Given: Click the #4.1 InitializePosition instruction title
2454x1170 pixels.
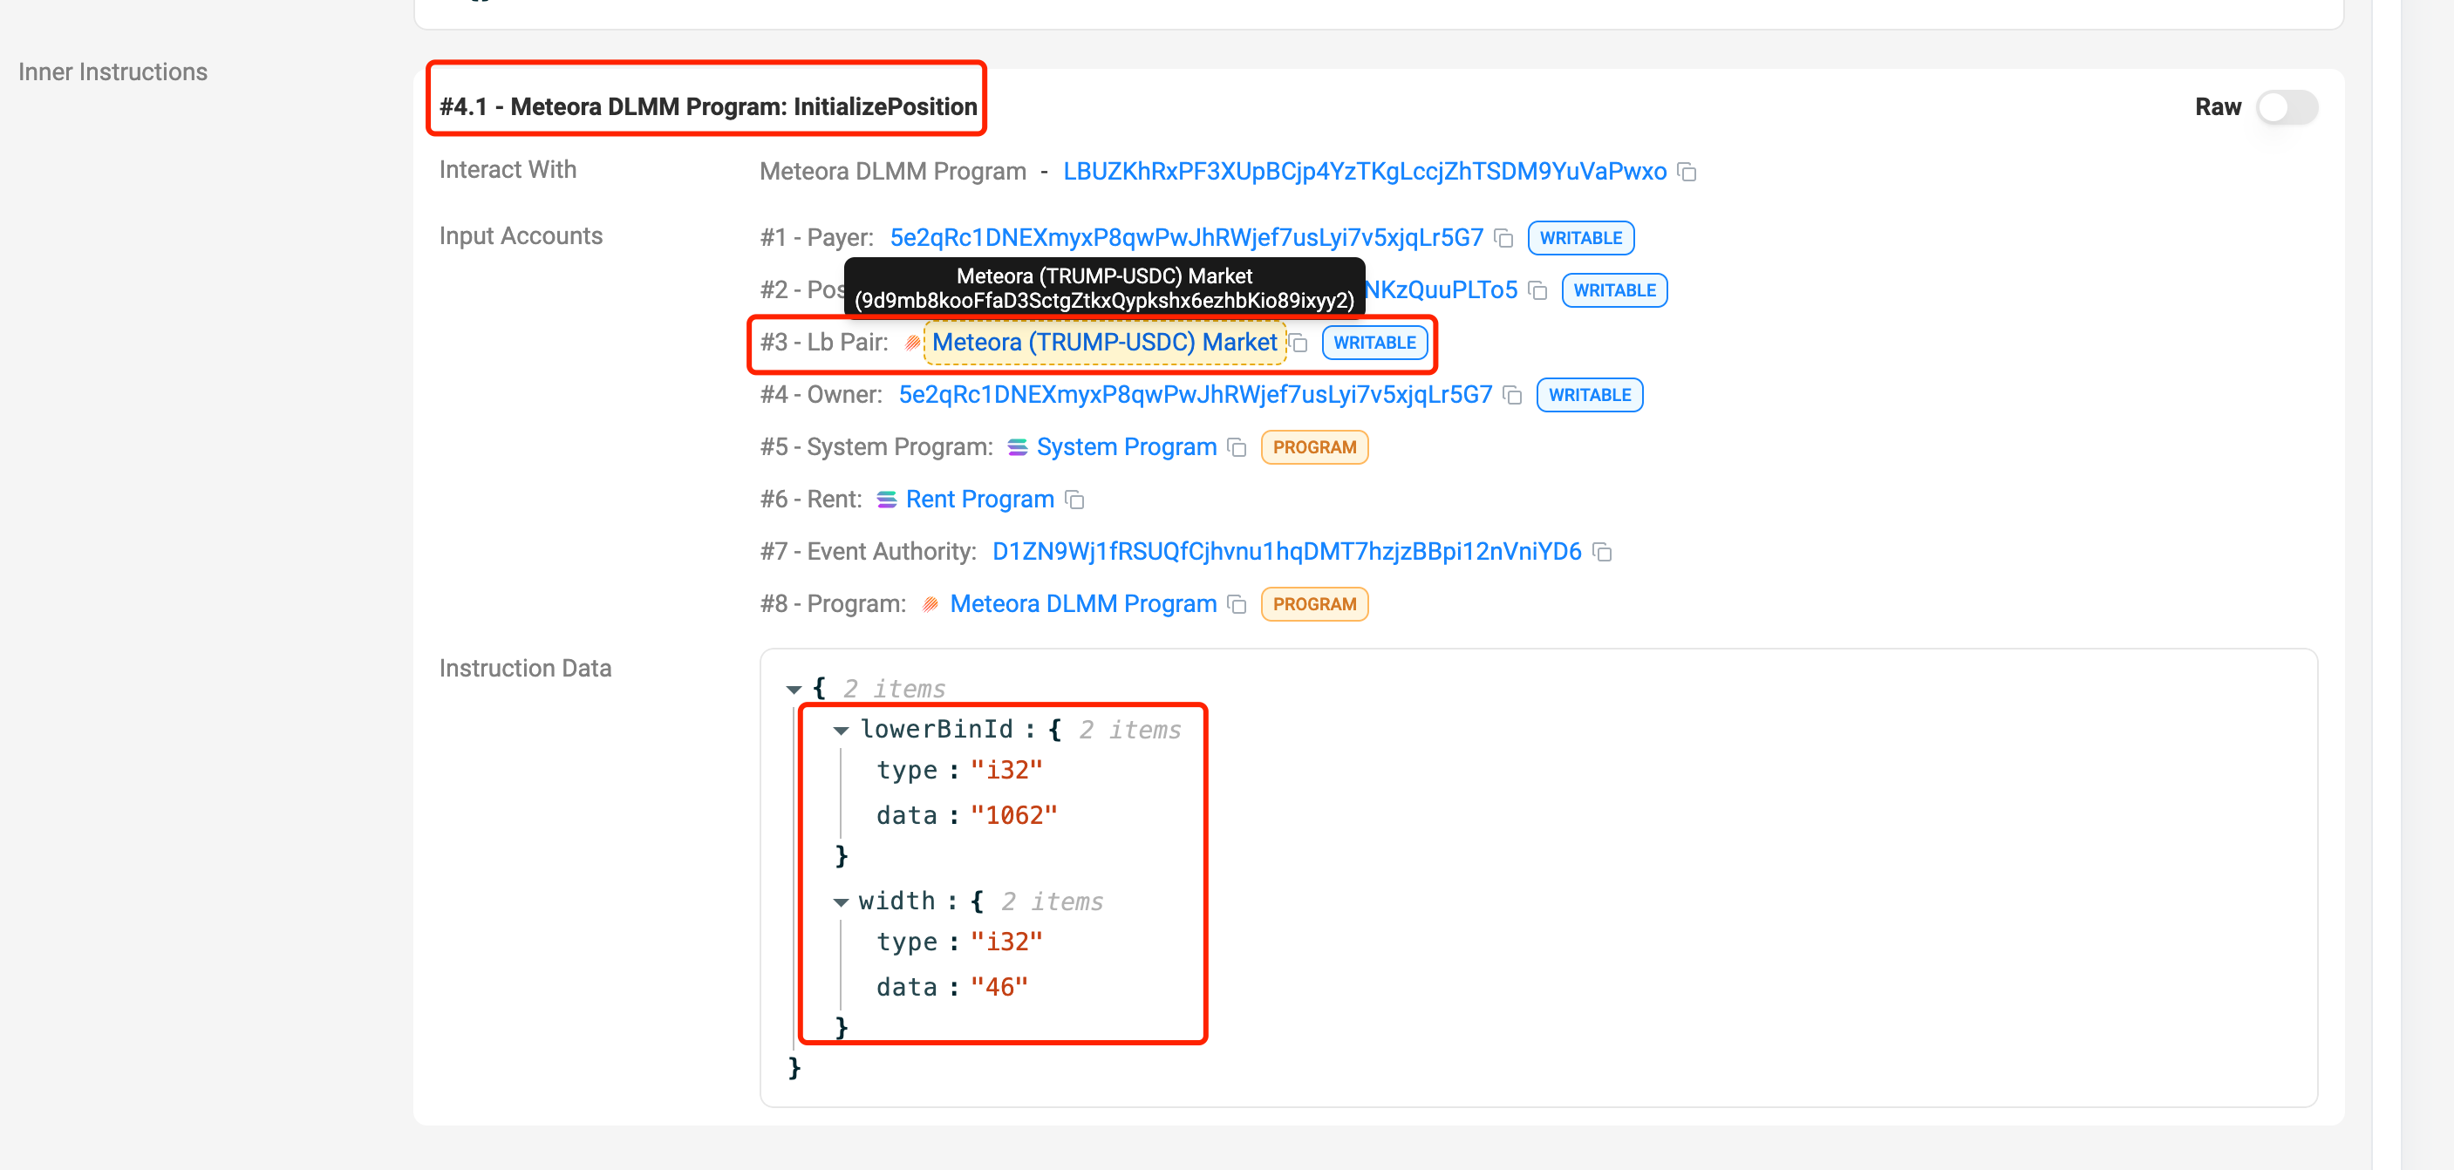Looking at the screenshot, I should coord(708,106).
